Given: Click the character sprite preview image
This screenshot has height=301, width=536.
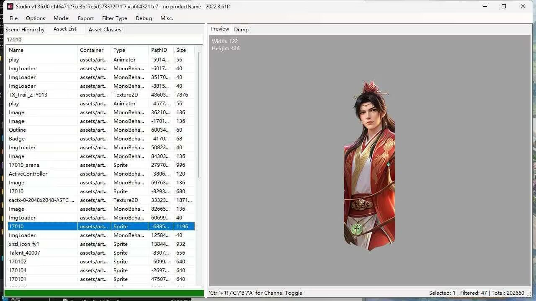Looking at the screenshot, I should tap(370, 166).
